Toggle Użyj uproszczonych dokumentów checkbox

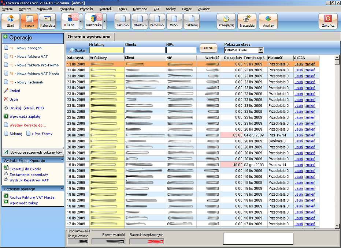(x=6, y=152)
